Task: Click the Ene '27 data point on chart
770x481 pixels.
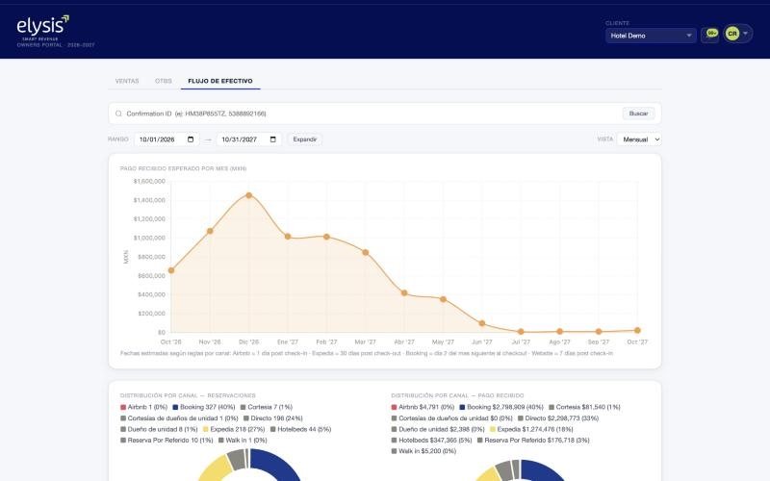Action: point(288,237)
